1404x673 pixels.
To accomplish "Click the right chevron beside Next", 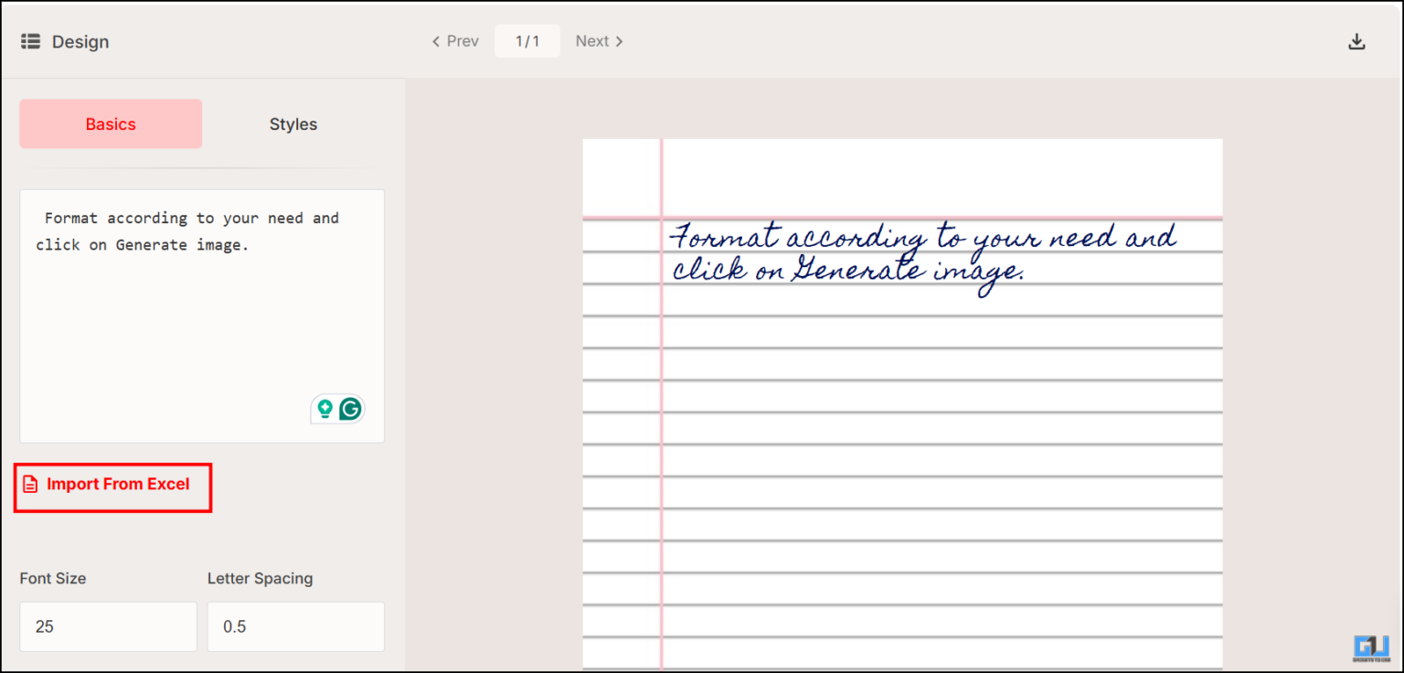I will tap(619, 41).
